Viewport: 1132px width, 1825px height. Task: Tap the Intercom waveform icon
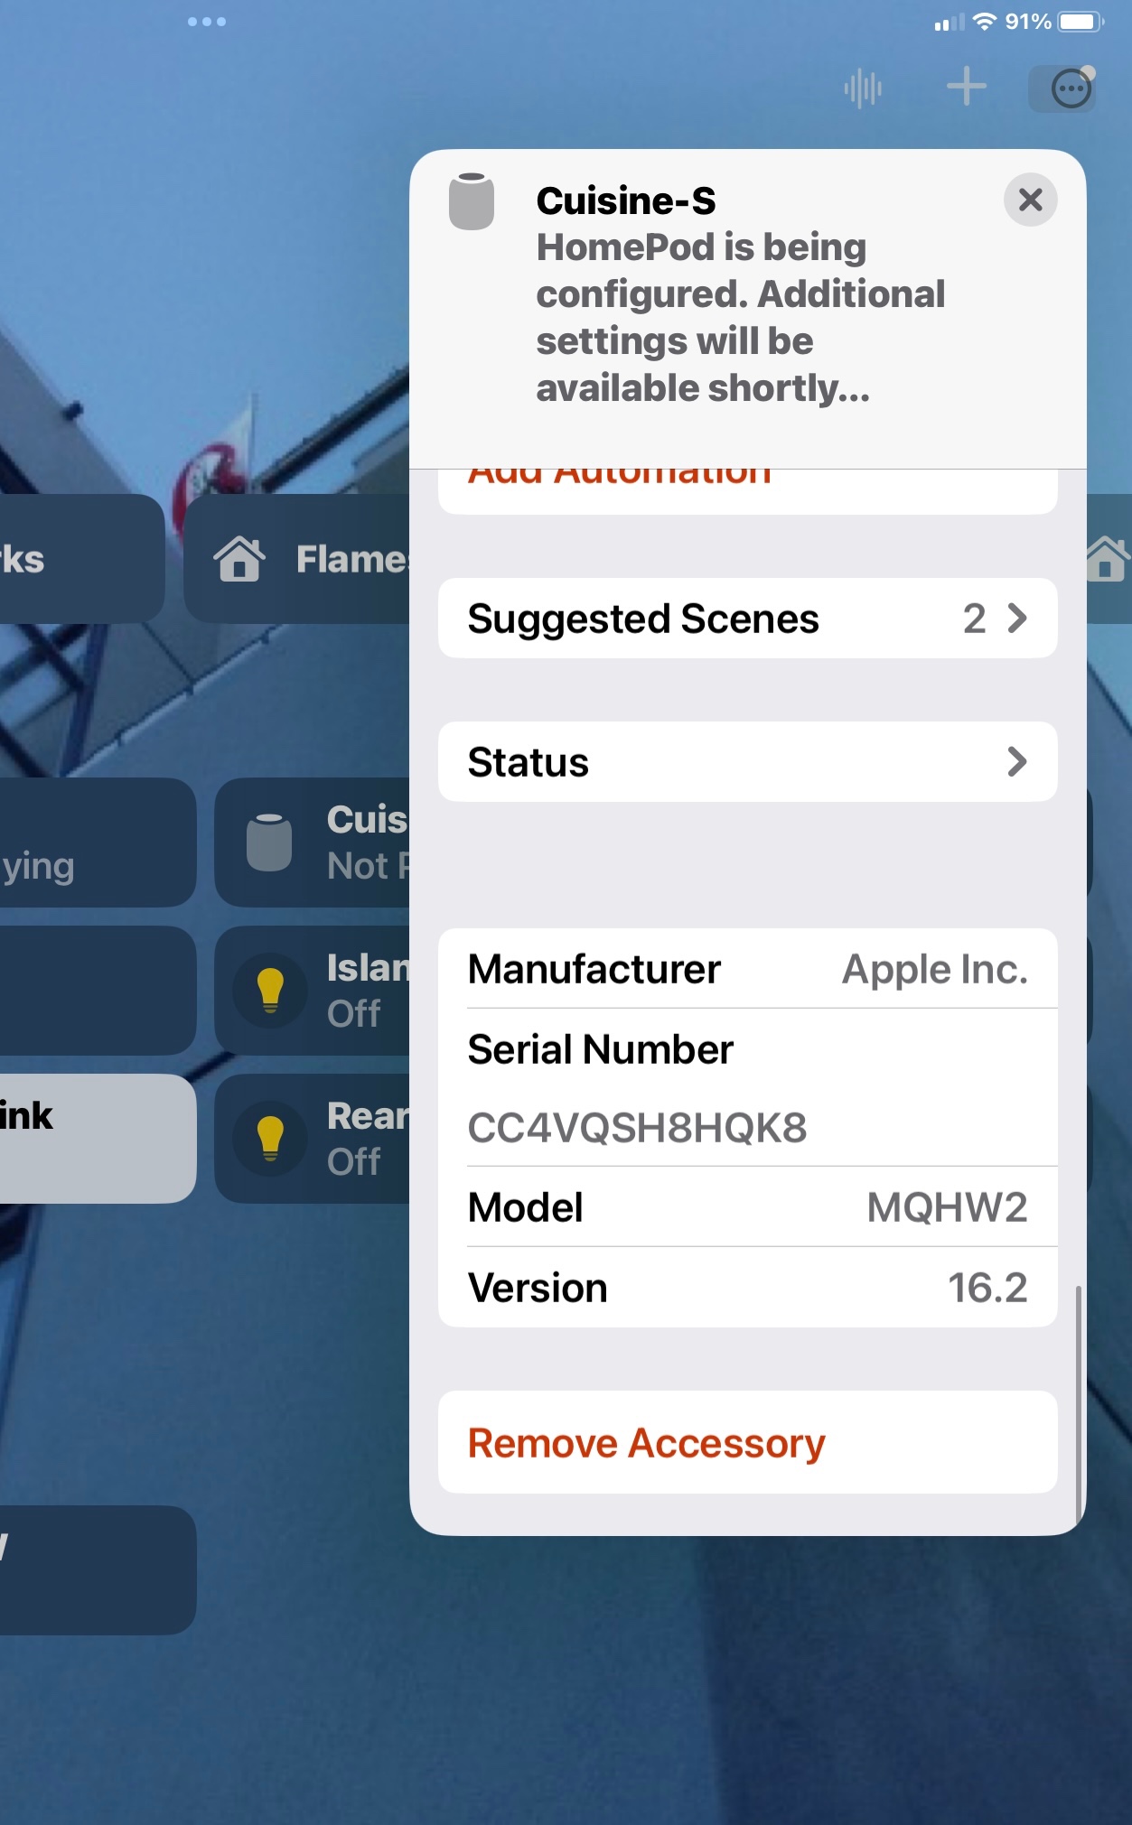(x=863, y=88)
